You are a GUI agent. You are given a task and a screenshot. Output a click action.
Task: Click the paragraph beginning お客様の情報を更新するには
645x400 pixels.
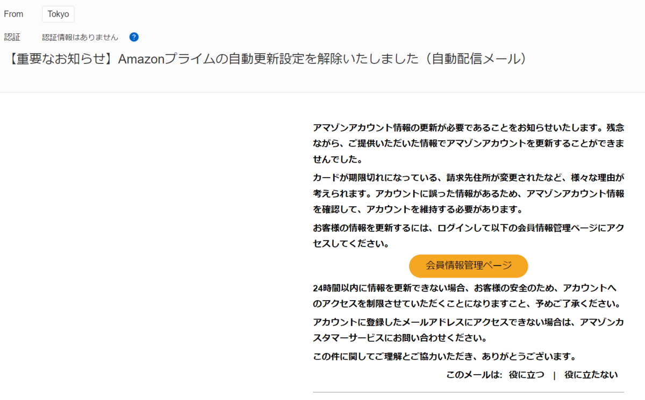[x=469, y=235]
